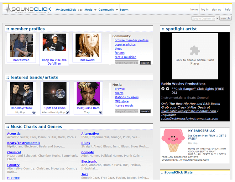Open stations by users link
Viewport: 235px width, 182px height.
tap(127, 97)
